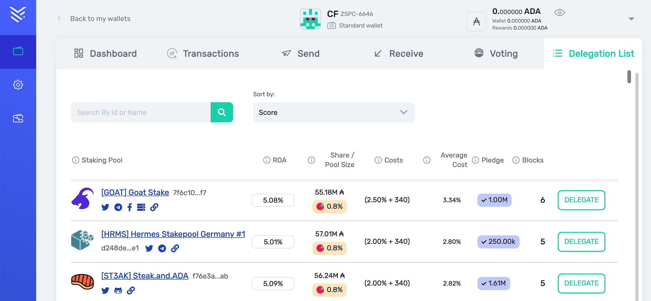This screenshot has width=651, height=301.
Task: Open the wallets section in sidebar
Action: 18,51
